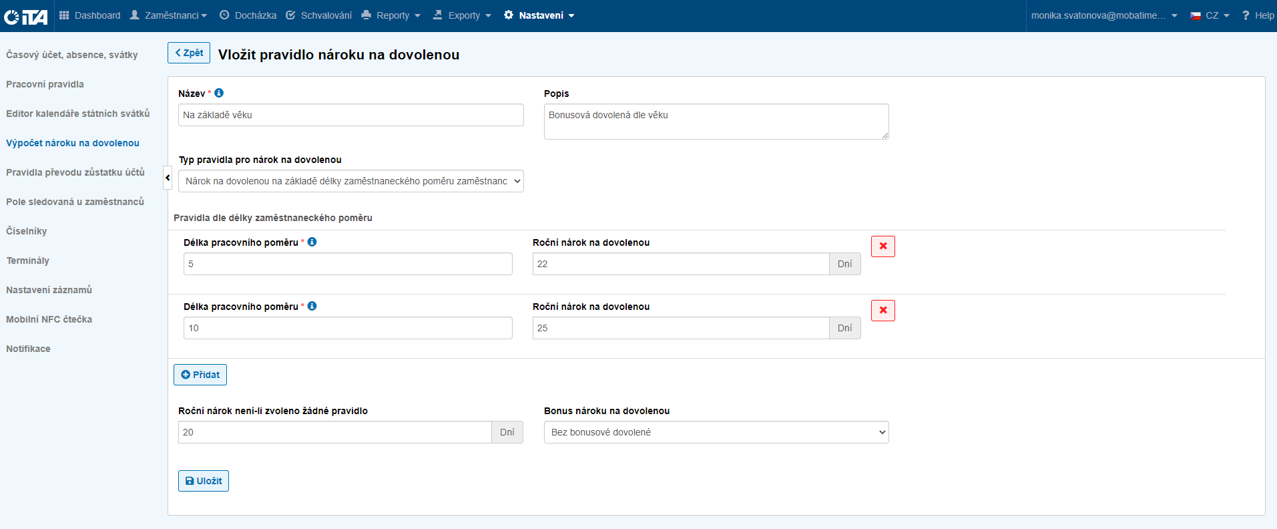Delete the rule row with 22 days

[x=882, y=246]
